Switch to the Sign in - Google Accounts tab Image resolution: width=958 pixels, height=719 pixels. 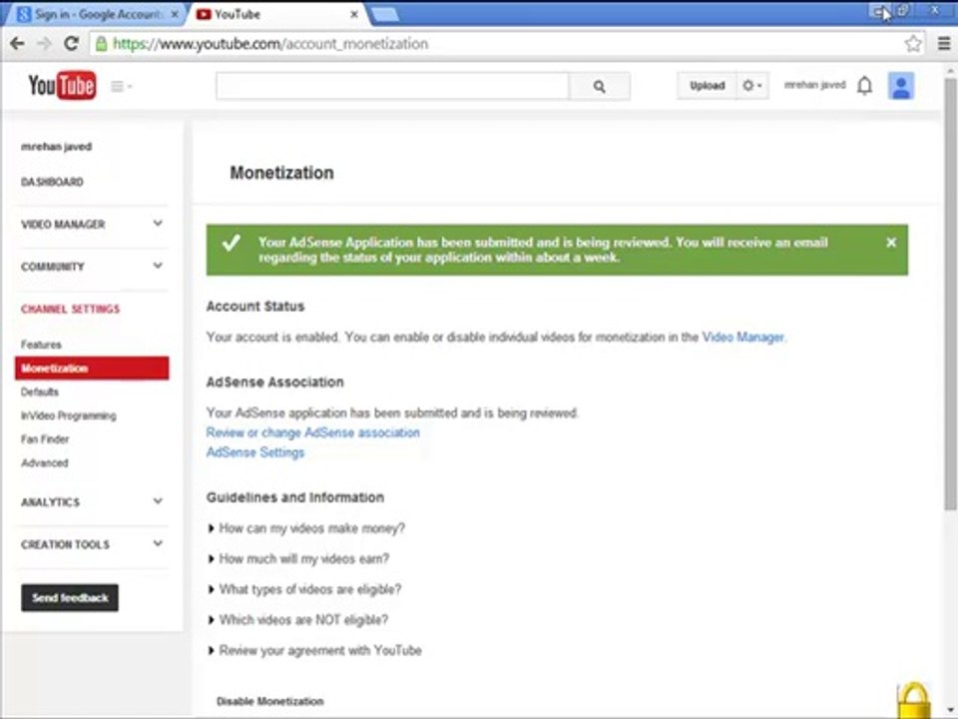pyautogui.click(x=96, y=14)
